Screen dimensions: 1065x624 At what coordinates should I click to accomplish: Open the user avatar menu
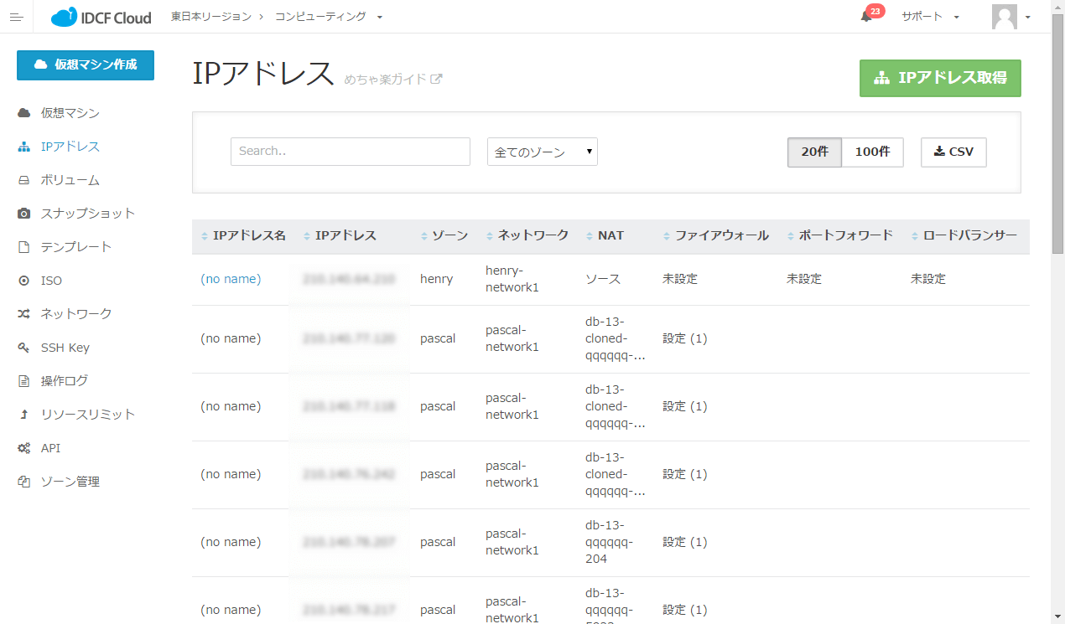(x=1010, y=17)
